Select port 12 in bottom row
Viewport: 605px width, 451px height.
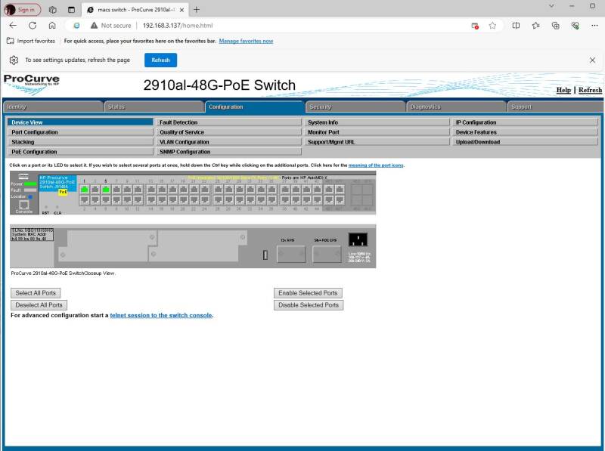pyautogui.click(x=138, y=199)
